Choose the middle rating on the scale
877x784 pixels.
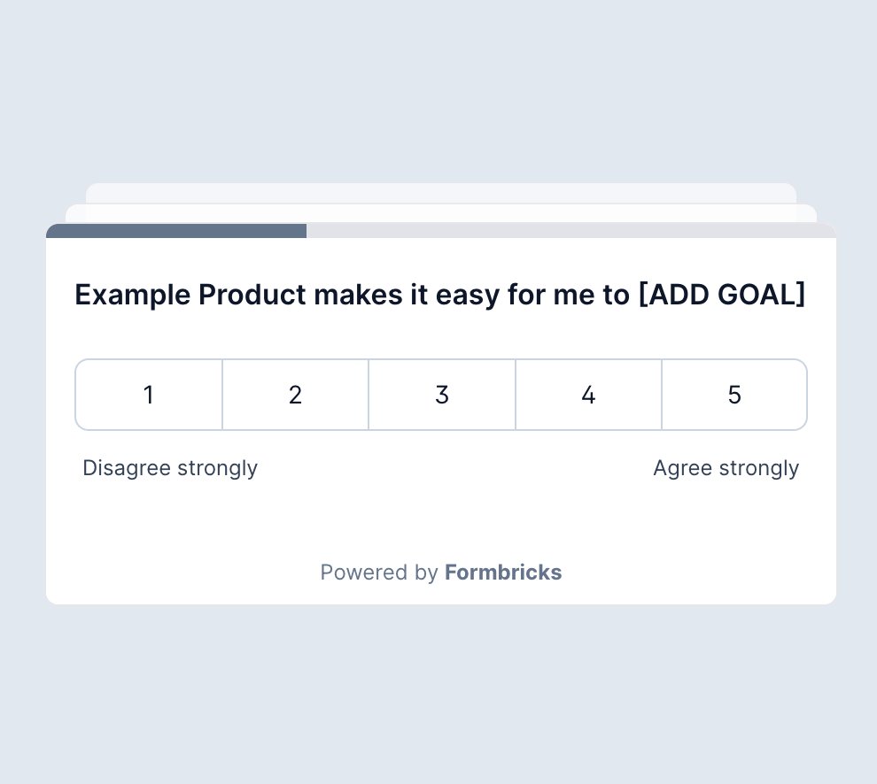pyautogui.click(x=441, y=395)
